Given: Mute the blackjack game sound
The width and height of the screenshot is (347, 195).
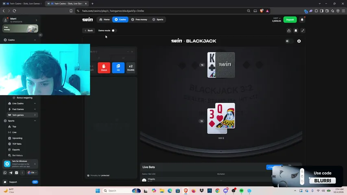Looking at the screenshot, I should click(287, 41).
